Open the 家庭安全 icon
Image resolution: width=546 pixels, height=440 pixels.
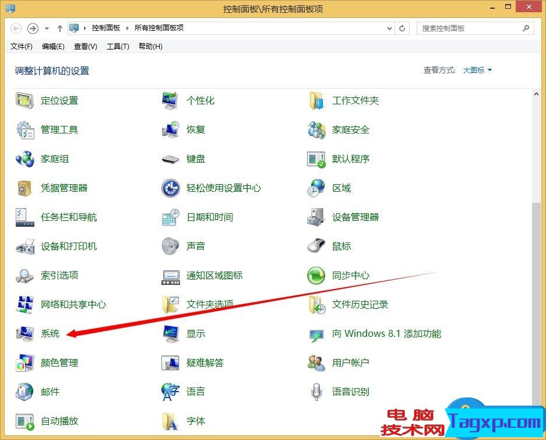click(x=316, y=130)
